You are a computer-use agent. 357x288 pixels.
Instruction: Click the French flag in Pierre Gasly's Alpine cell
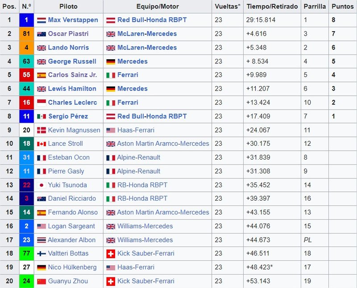pos(111,172)
